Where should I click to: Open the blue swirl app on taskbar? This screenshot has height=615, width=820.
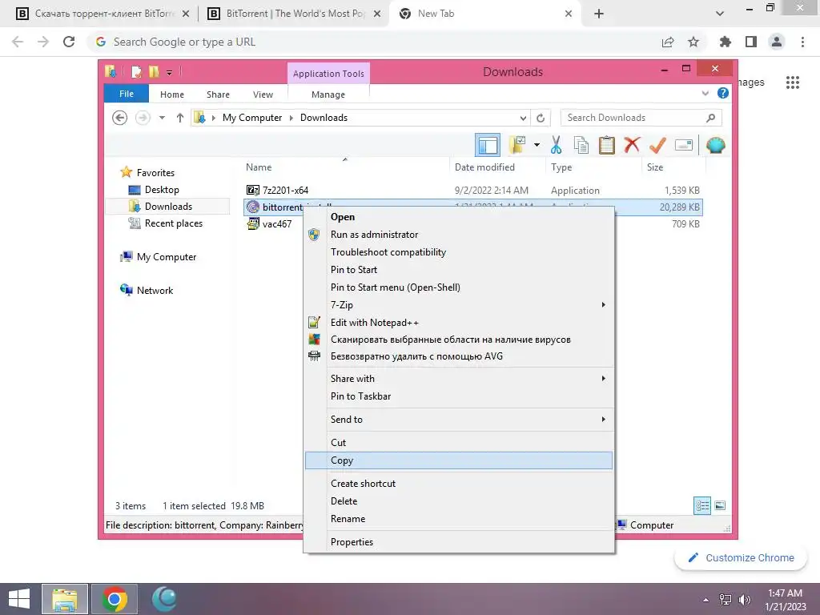pyautogui.click(x=164, y=599)
